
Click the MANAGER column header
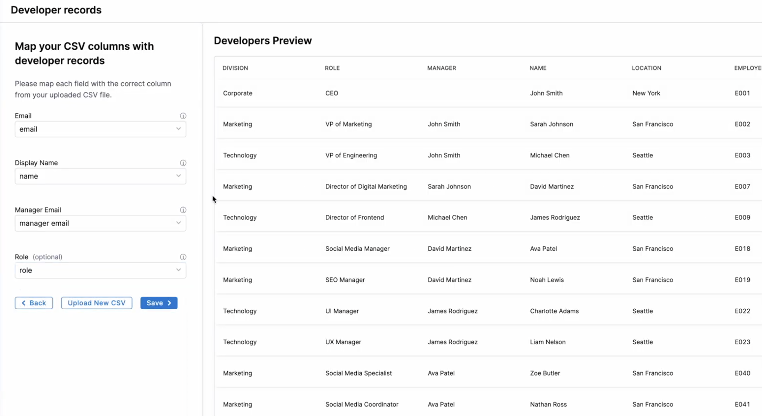441,68
